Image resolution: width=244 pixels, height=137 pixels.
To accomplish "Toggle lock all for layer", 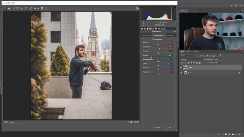I will click(x=200, y=63).
